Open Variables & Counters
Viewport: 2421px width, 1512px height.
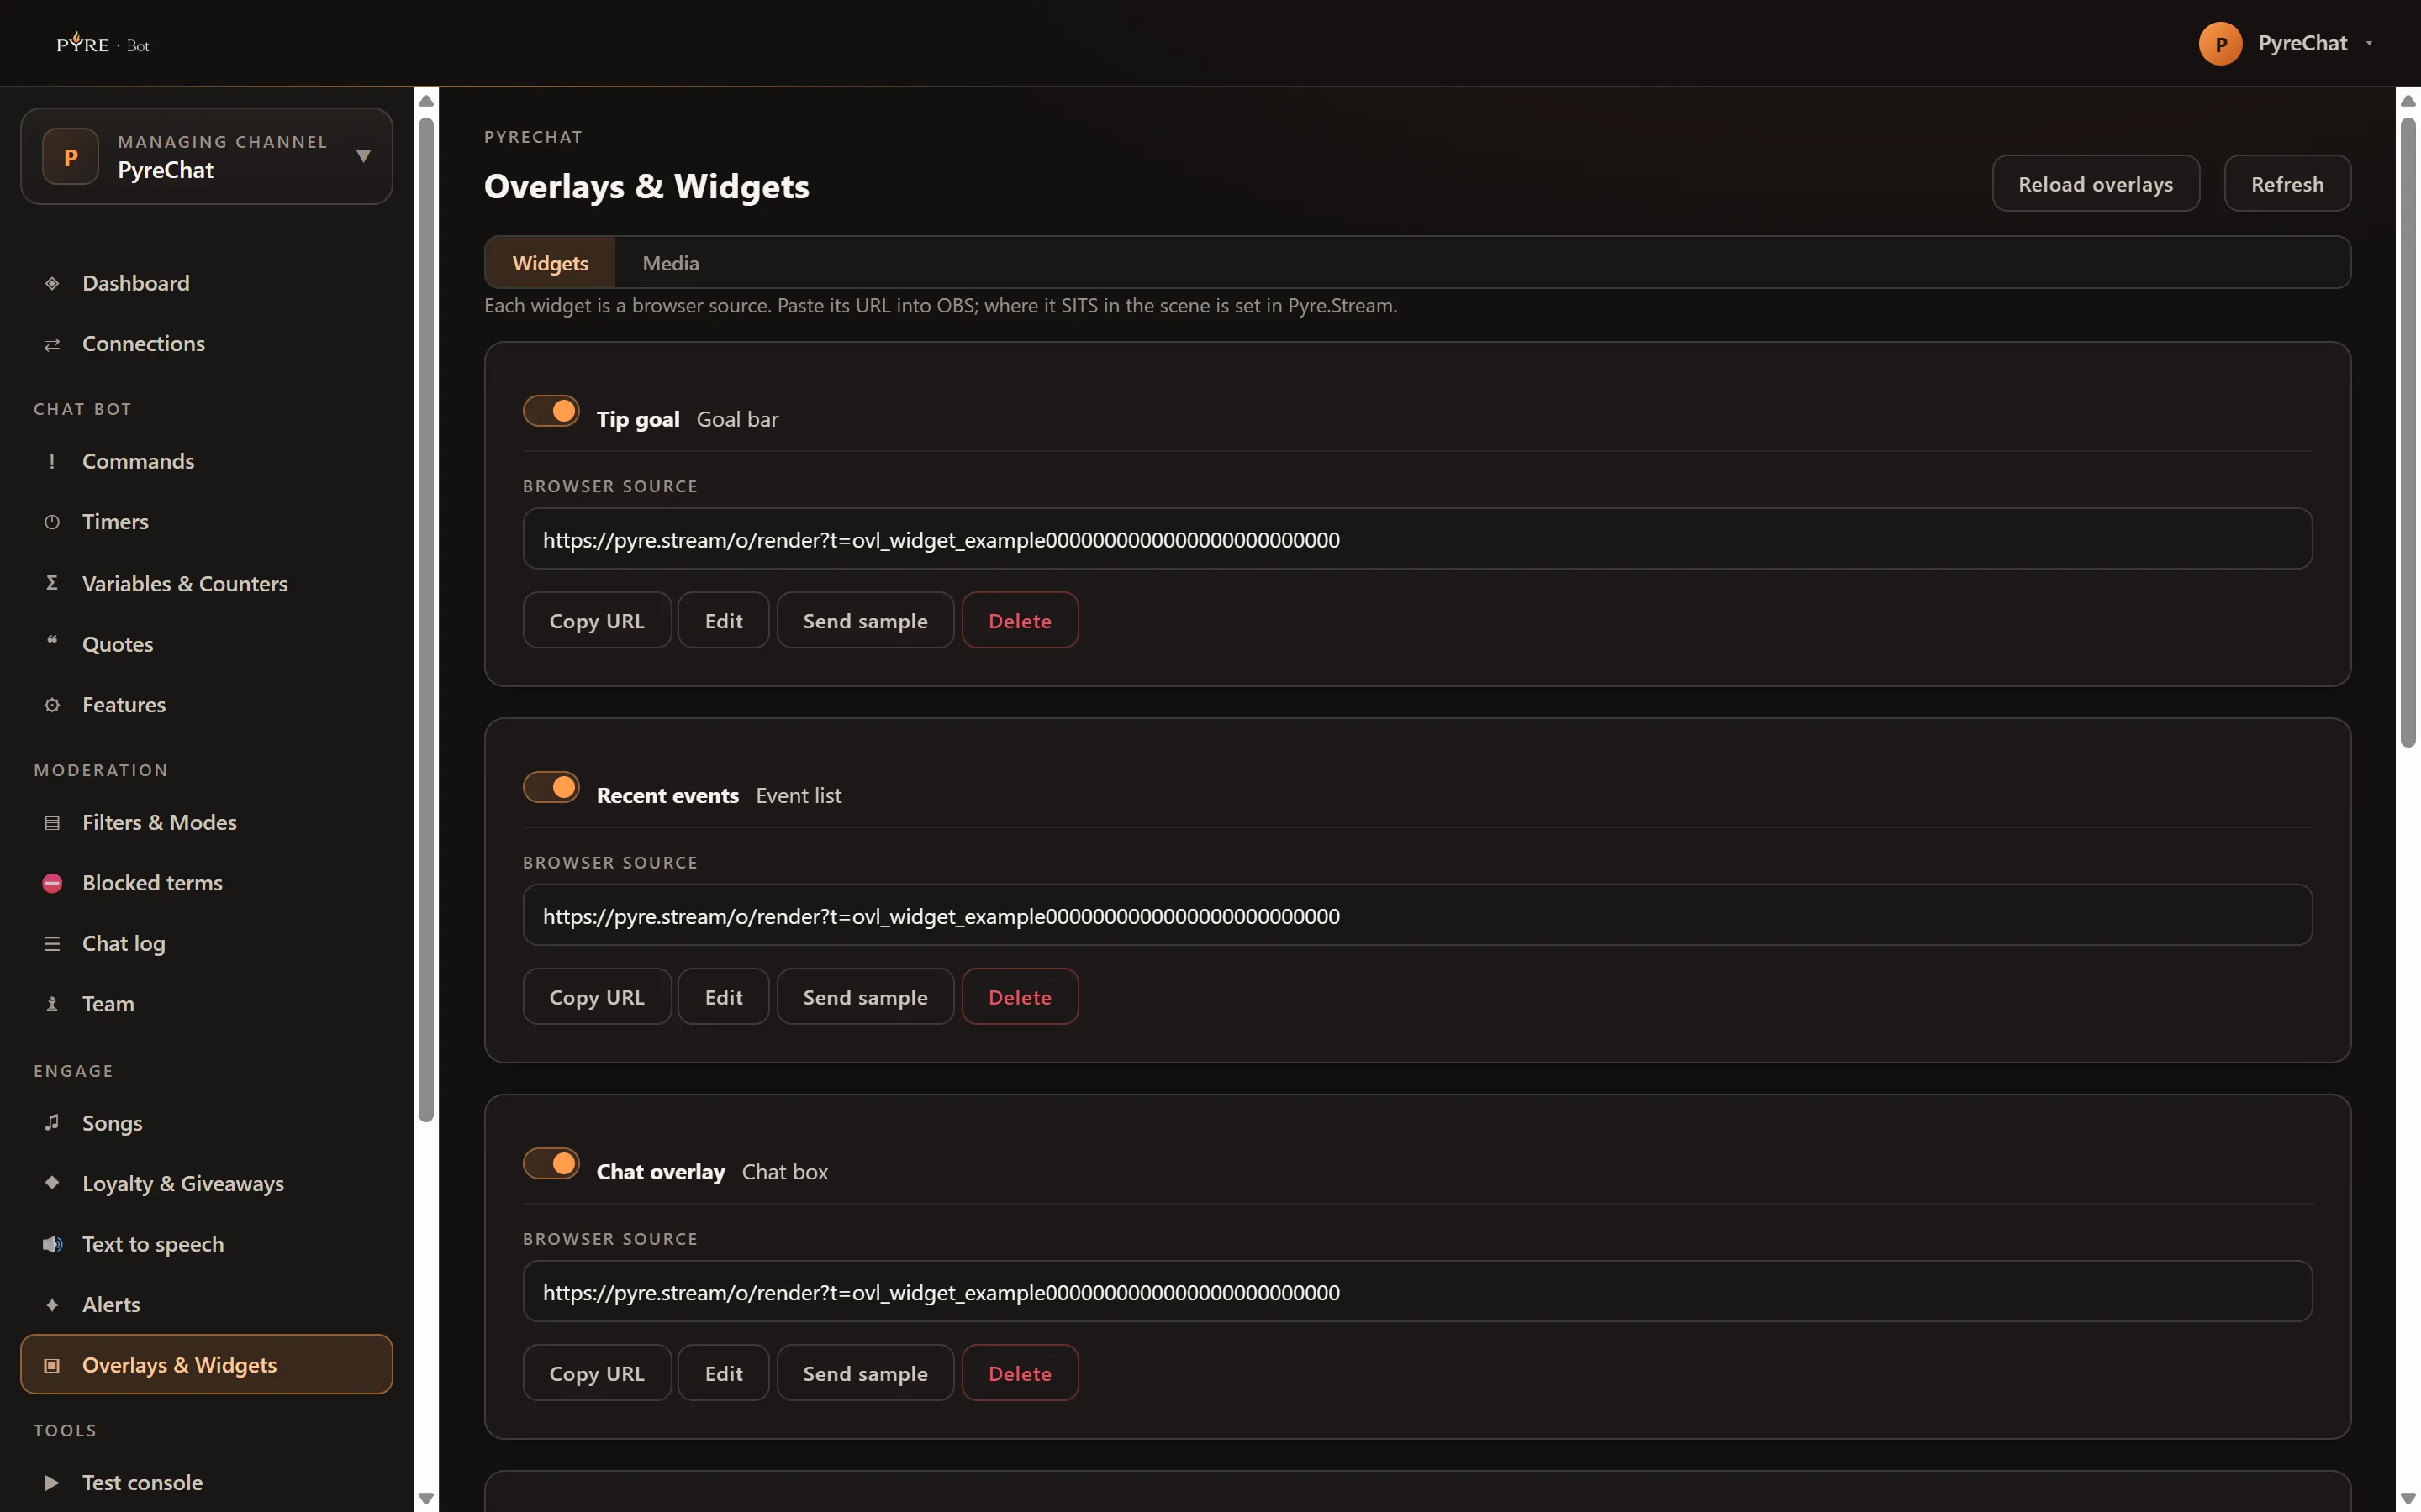206,584
